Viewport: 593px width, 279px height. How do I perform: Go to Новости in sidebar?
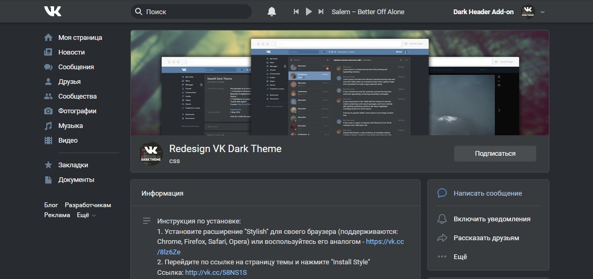pos(71,52)
